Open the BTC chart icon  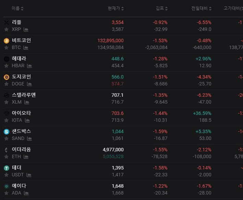pyautogui.click(x=26, y=47)
